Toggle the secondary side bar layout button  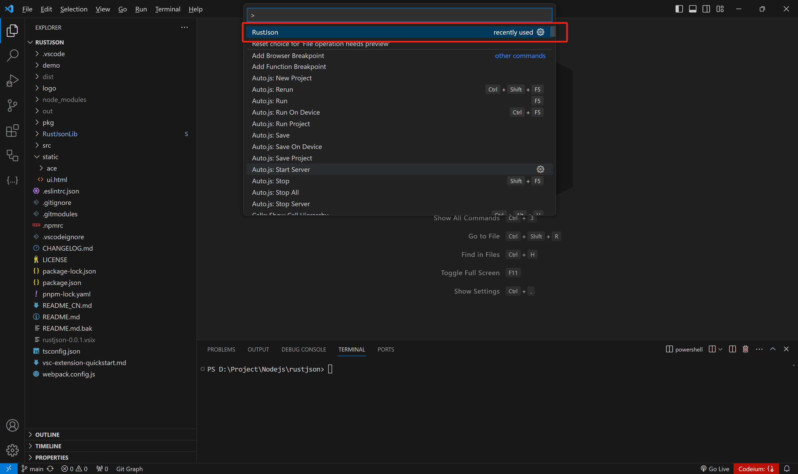[706, 9]
